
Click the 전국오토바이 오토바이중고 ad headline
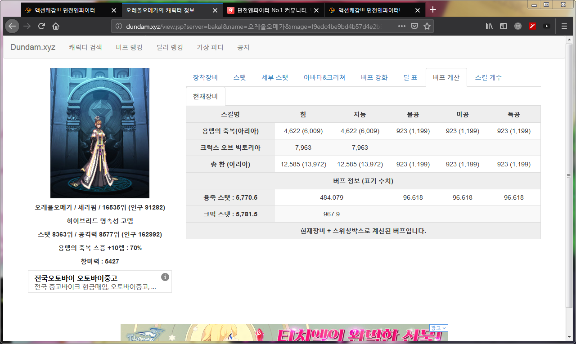coord(76,278)
